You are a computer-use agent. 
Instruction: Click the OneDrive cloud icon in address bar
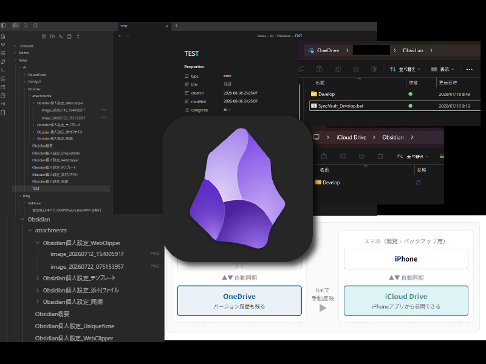tap(311, 50)
